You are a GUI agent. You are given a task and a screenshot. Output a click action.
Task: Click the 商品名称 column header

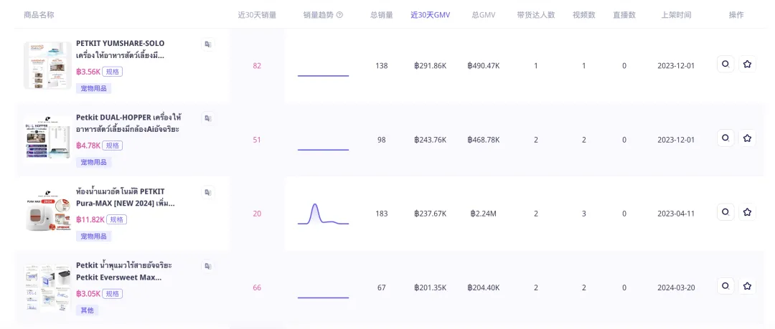click(39, 15)
